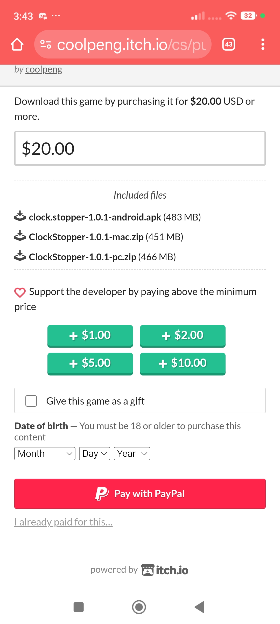Open the browser three-dot overflow menu
Screen dimensions: 280x624
[x=263, y=44]
